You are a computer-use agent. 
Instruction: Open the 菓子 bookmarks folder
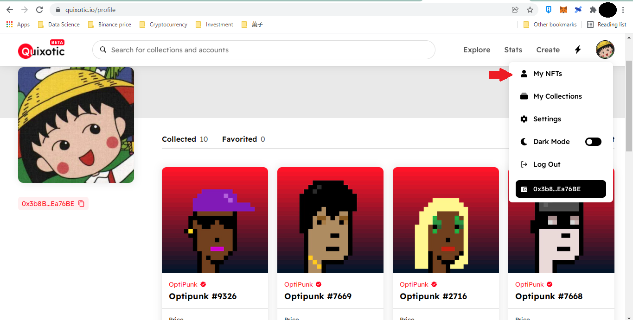pyautogui.click(x=252, y=25)
